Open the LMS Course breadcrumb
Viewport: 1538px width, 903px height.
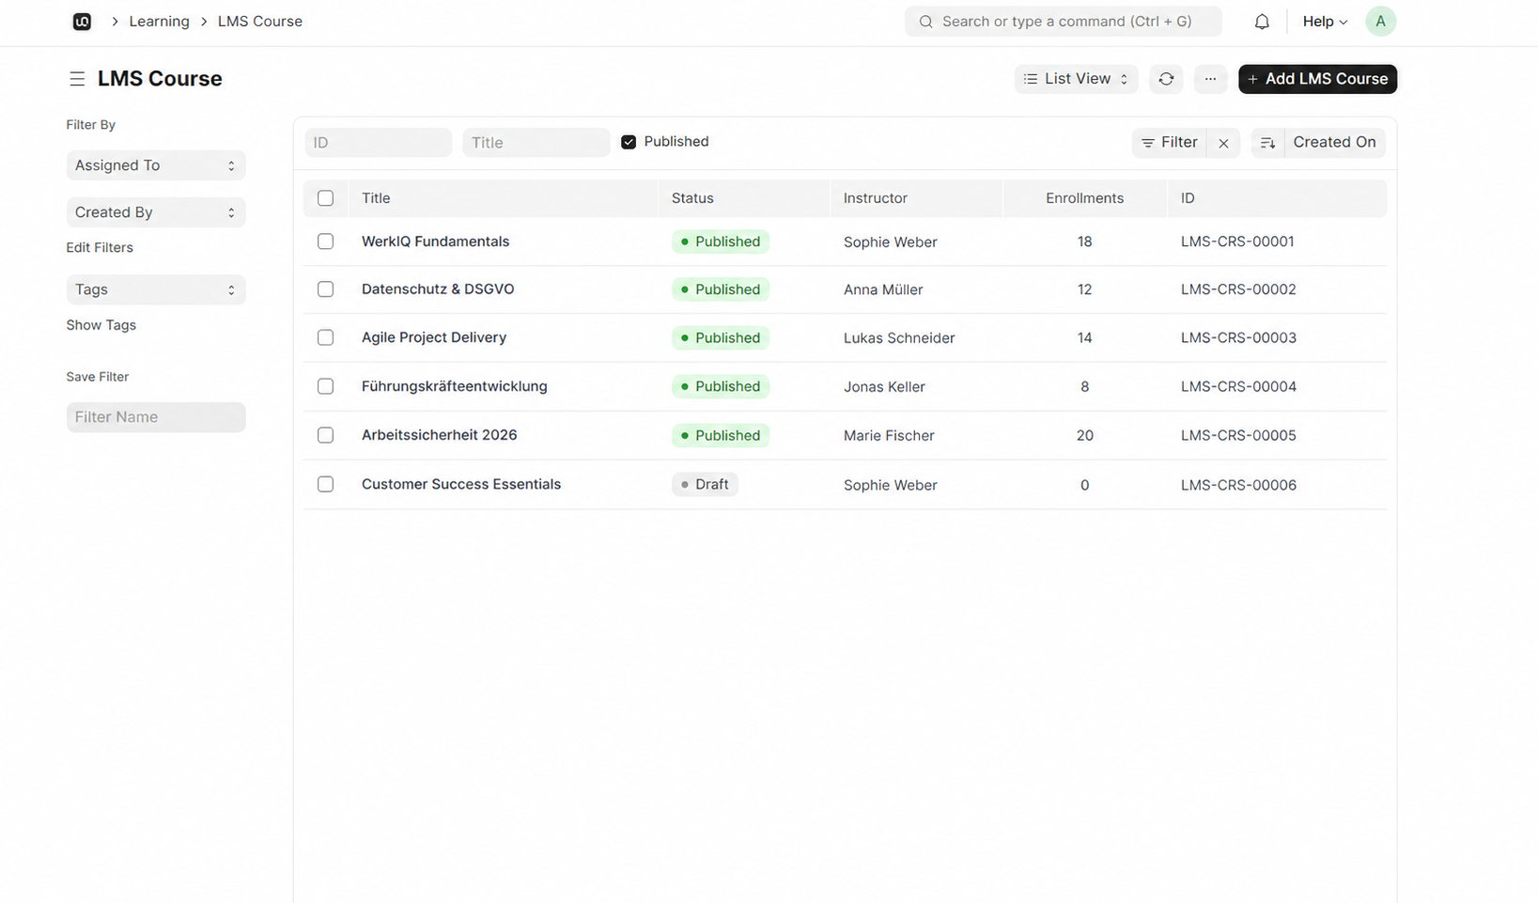[260, 22]
